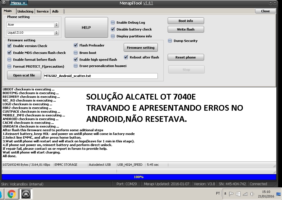Image resolution: width=282 pixels, height=200 pixels.
Task: Click the MerapiTool volcano taskbar icon
Action: pyautogui.click(x=26, y=194)
